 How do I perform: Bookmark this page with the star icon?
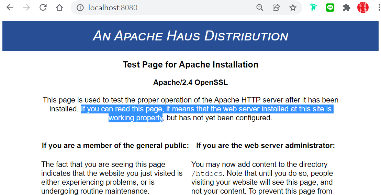click(x=293, y=8)
